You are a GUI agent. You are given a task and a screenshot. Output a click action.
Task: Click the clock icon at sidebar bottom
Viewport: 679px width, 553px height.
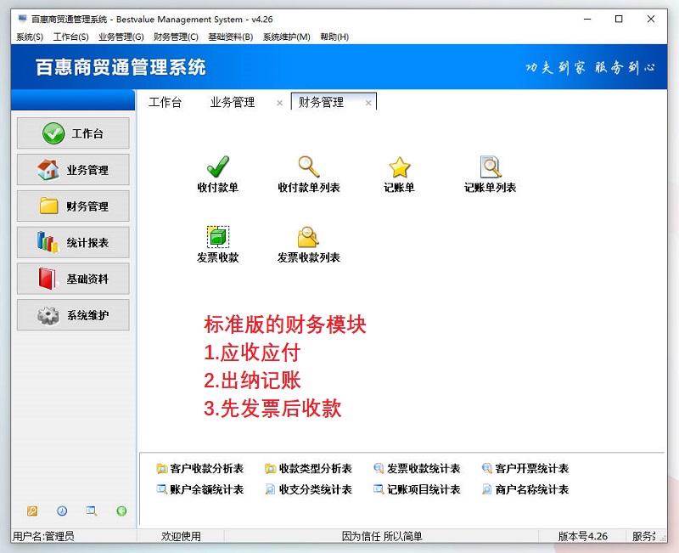pos(62,511)
